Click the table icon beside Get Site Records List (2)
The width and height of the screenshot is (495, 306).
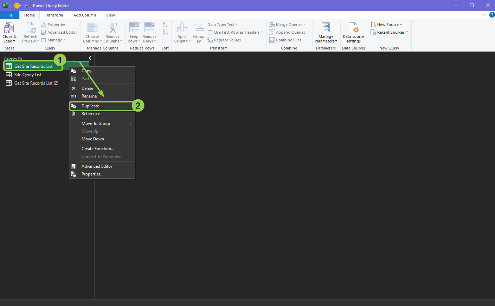pos(9,83)
